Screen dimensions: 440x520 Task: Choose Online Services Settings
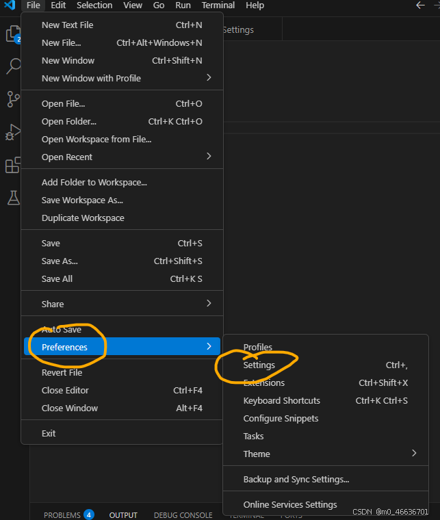coord(326,504)
